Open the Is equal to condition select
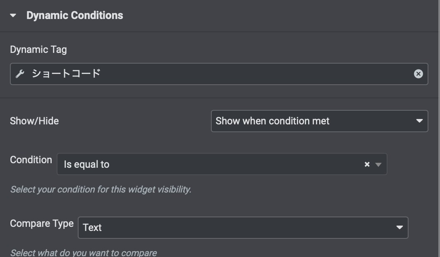The image size is (440, 257). click(222, 164)
